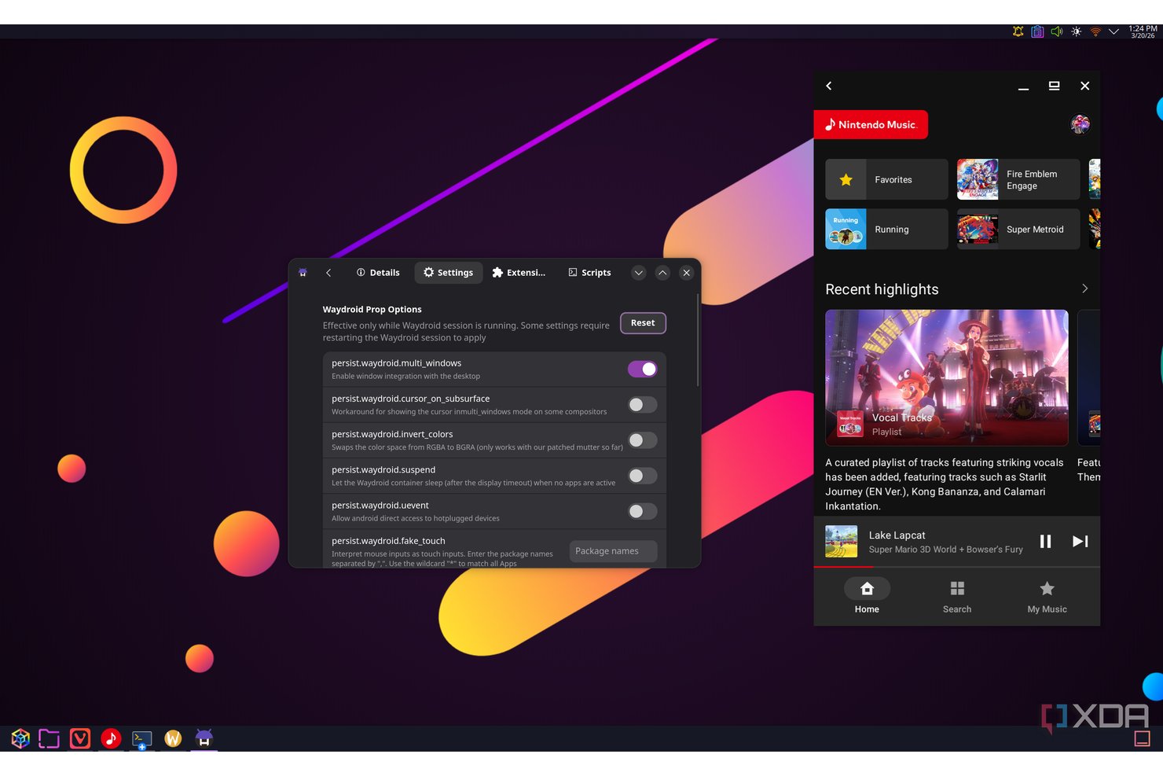The height and width of the screenshot is (776, 1163).
Task: Click the Package names input field
Action: 613,551
